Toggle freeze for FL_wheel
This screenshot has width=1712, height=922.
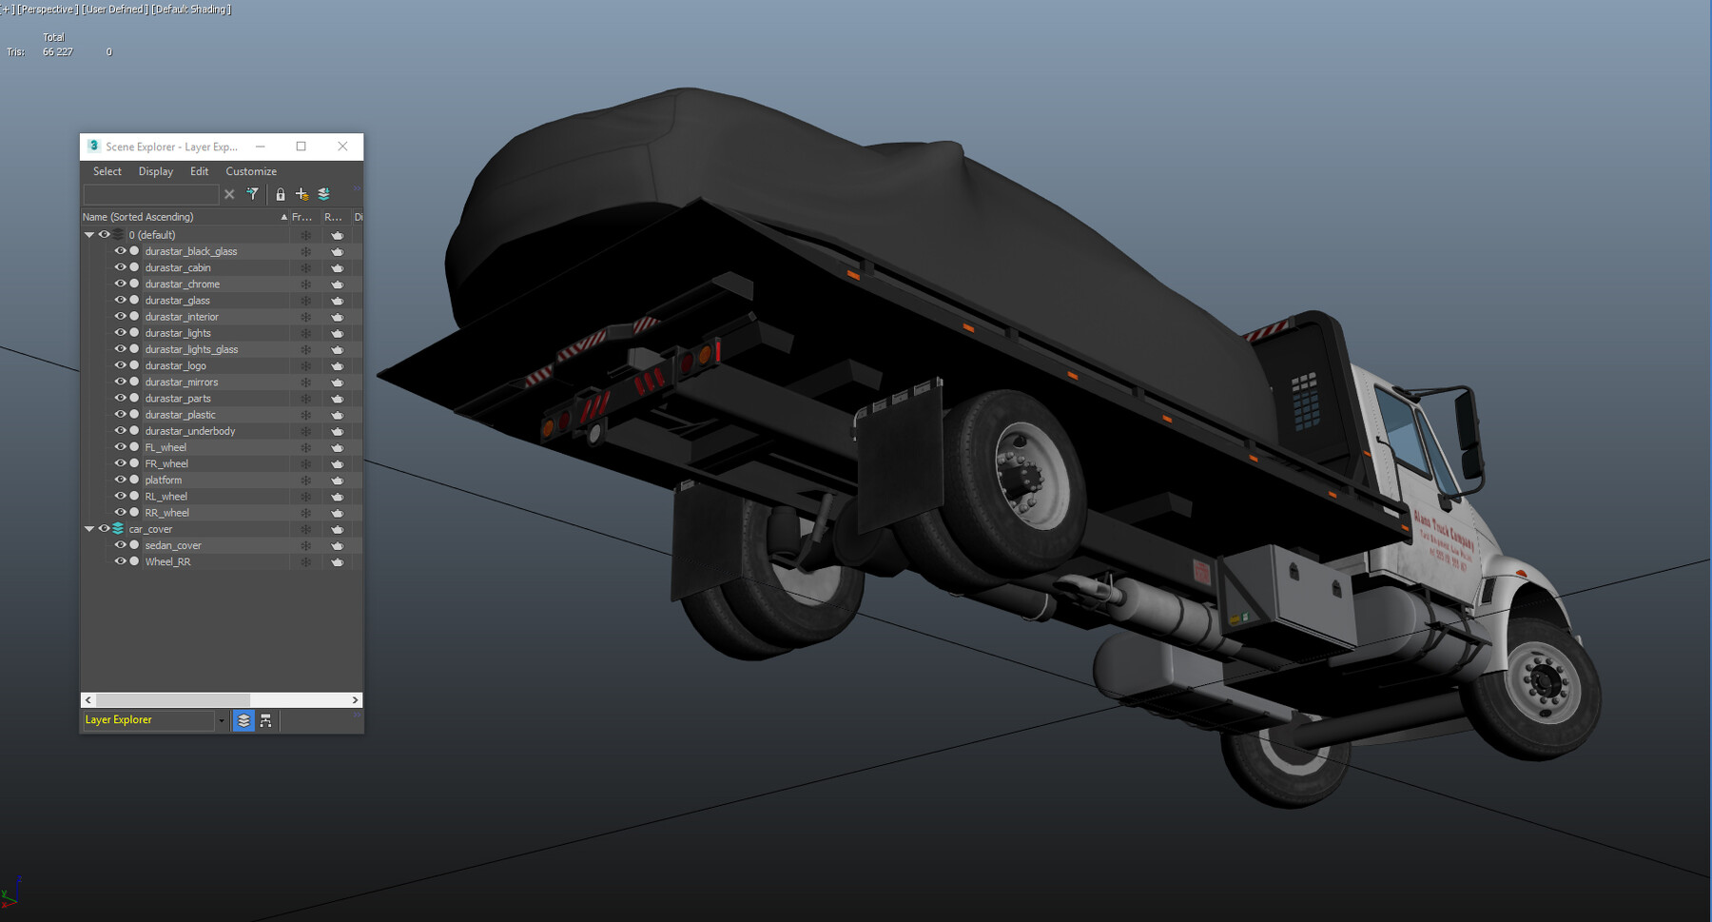pyautogui.click(x=306, y=447)
